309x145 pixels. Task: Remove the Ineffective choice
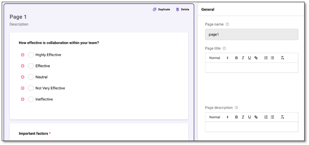[x=22, y=99]
